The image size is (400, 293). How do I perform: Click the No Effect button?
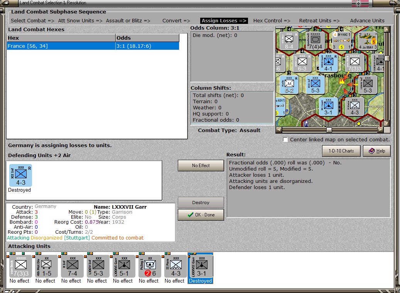coord(201,166)
